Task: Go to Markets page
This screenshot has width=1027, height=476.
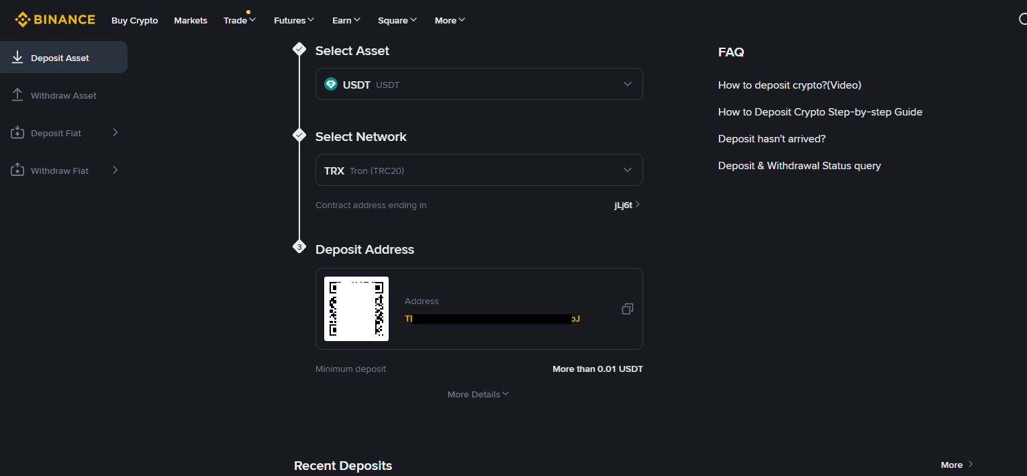Action: tap(191, 20)
